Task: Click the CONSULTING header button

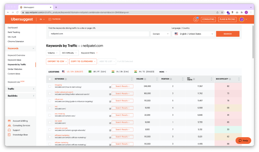Action: pos(208,19)
